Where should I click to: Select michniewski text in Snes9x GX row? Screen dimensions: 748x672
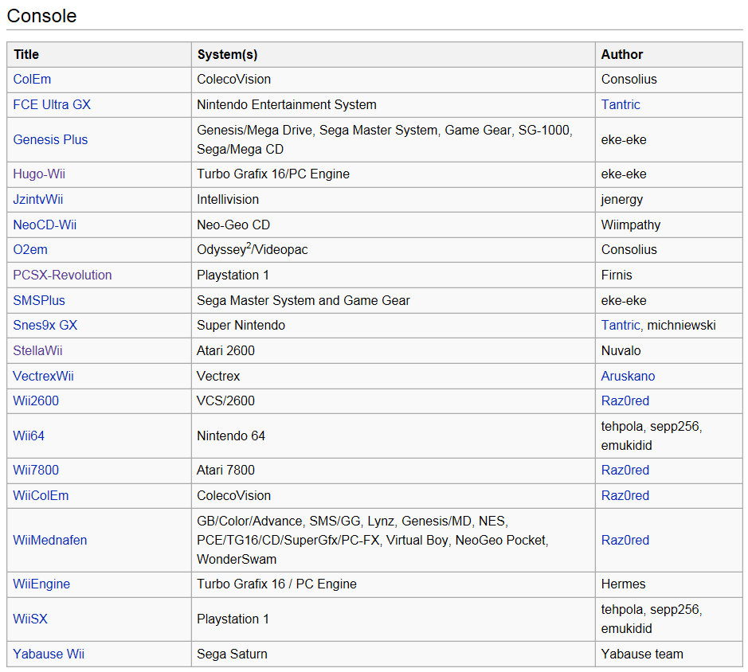[681, 326]
